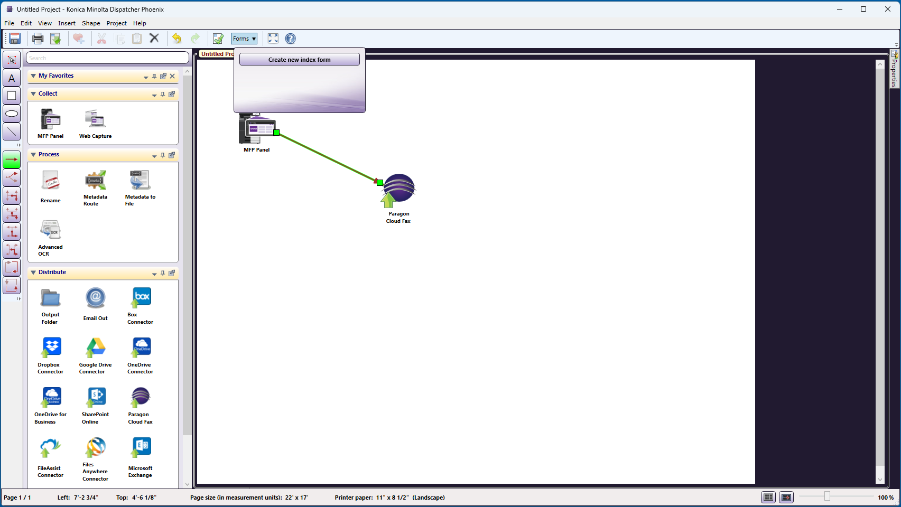
Task: Open the Forms dropdown in toolbar
Action: coord(244,39)
